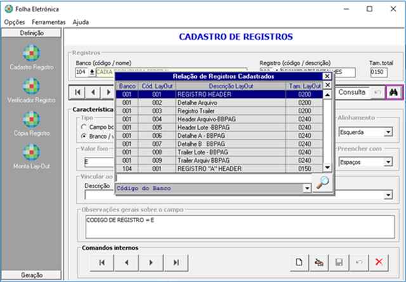The height and width of the screenshot is (282, 406).
Task: Select the Detalhe A - BBPAG row
Action: point(219,136)
